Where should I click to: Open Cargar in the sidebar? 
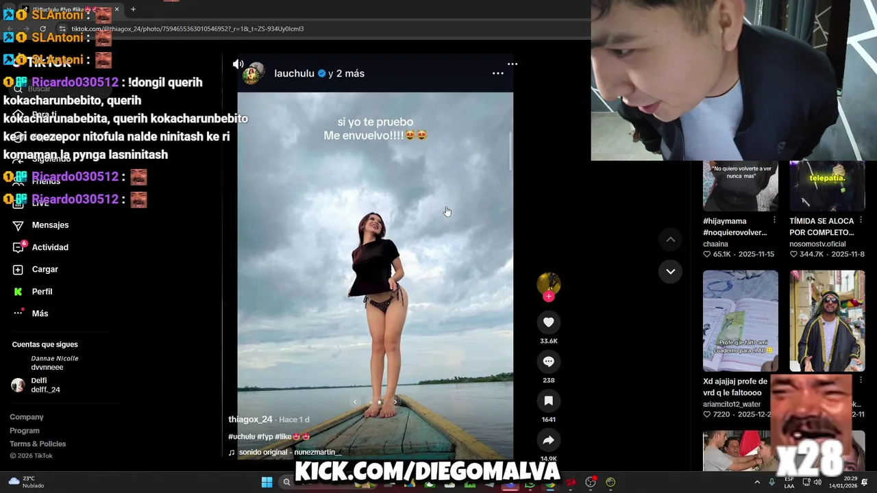pos(45,269)
